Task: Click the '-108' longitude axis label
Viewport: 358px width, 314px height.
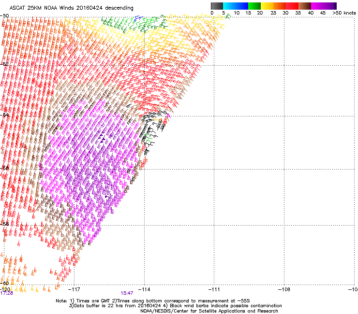Action: [284, 289]
